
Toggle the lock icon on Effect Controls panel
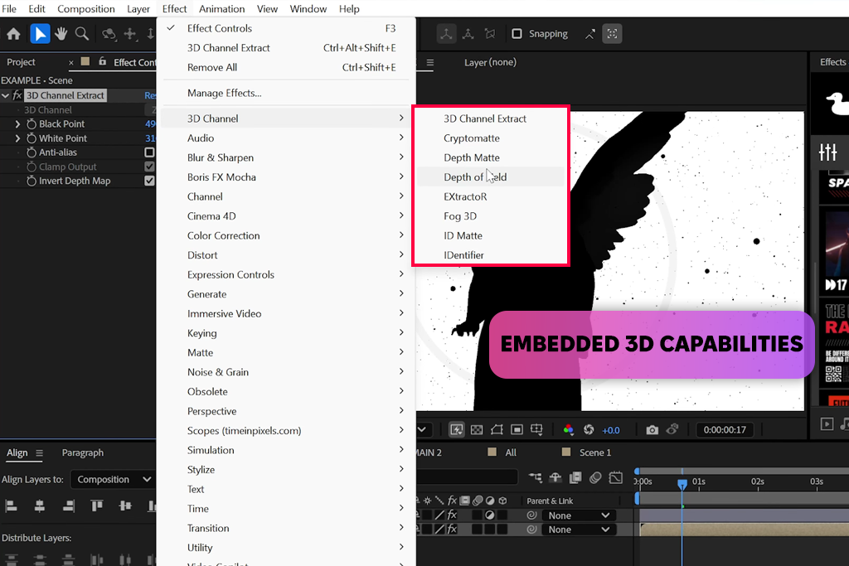102,61
